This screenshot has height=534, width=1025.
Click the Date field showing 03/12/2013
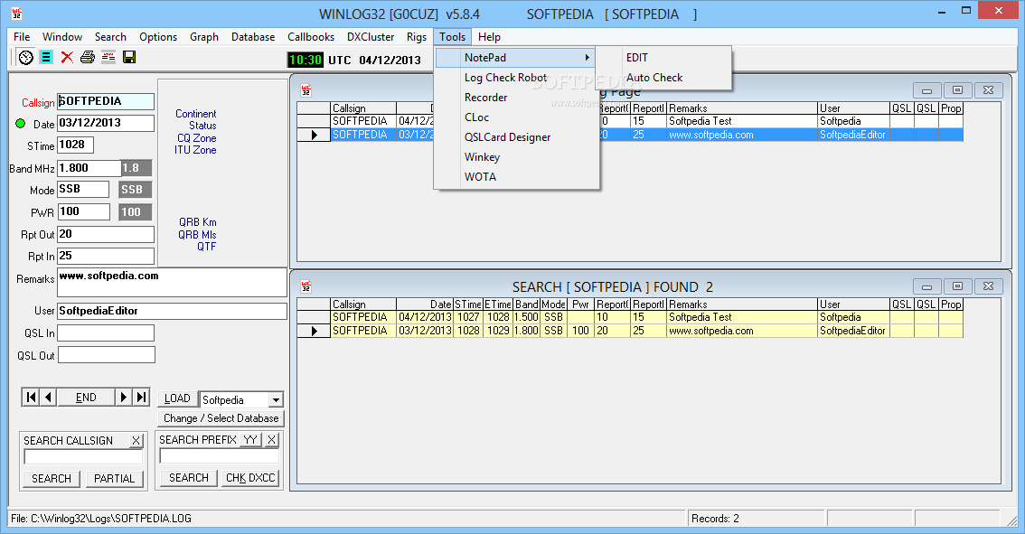pyautogui.click(x=106, y=123)
